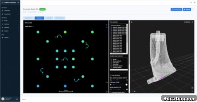Click the Builds breadcrumb link
The image size is (197, 102).
tap(25, 12)
